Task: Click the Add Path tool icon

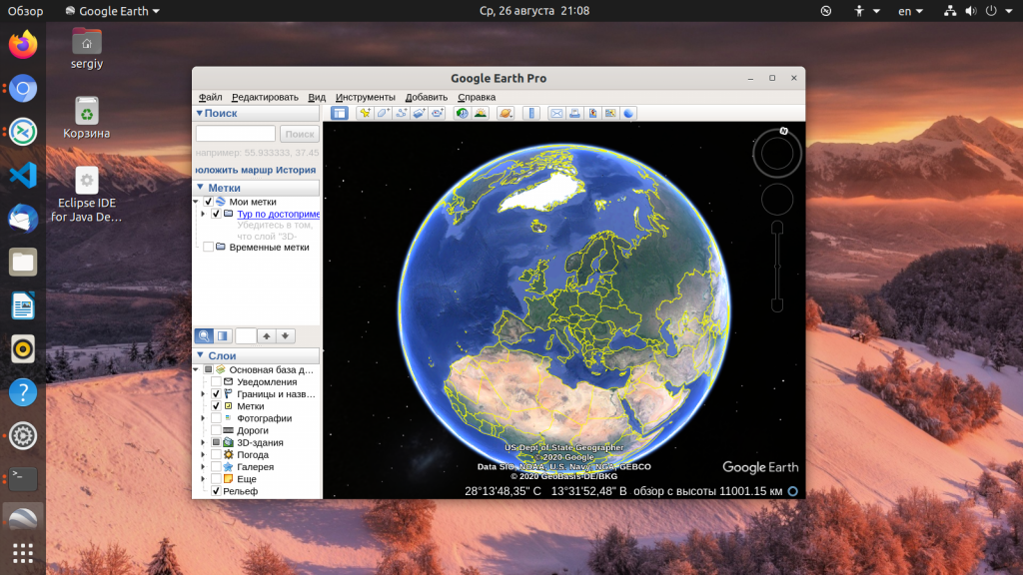Action: pos(402,113)
